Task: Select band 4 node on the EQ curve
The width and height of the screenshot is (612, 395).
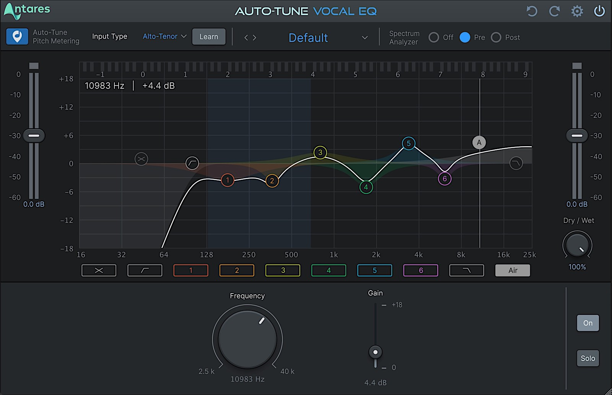Action: click(x=366, y=187)
